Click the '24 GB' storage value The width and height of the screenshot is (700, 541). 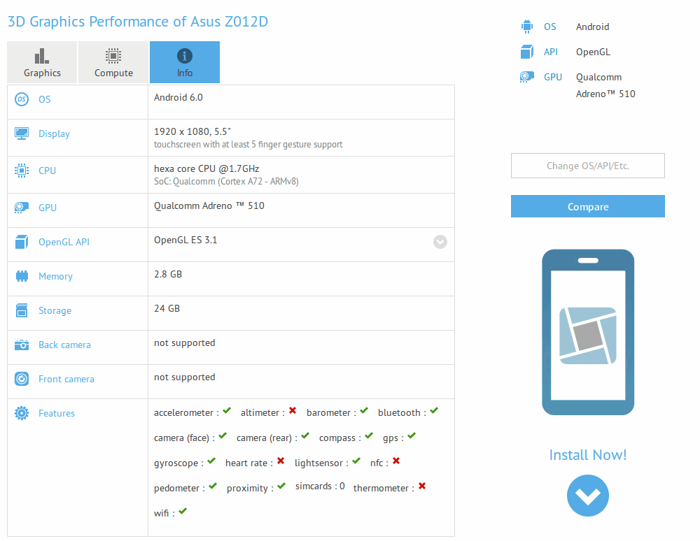167,309
